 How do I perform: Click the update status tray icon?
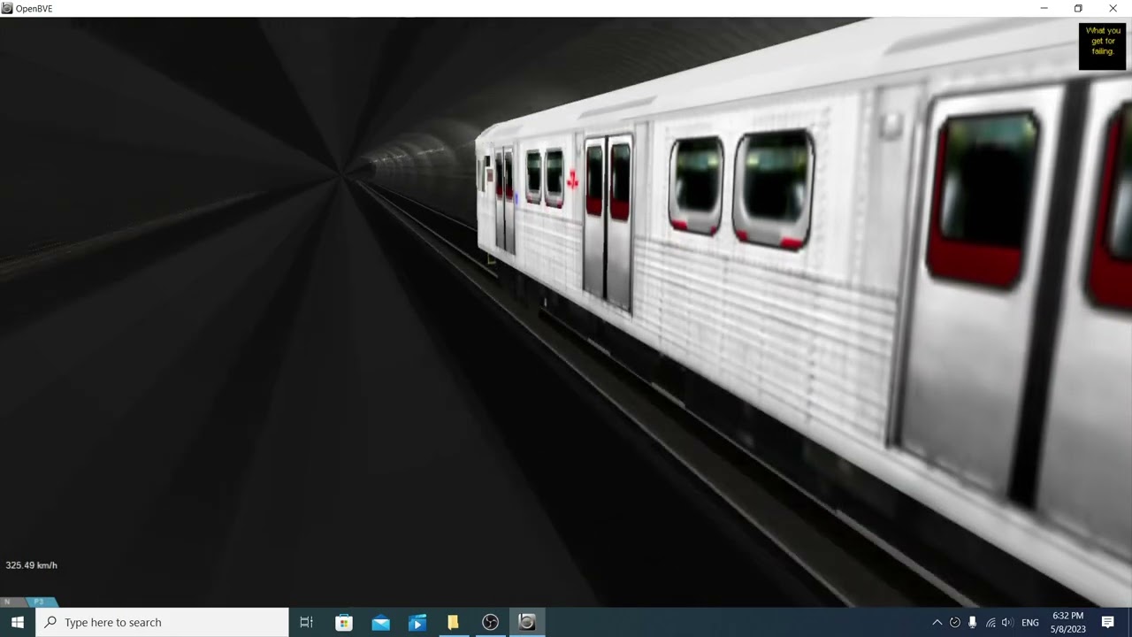coord(955,622)
